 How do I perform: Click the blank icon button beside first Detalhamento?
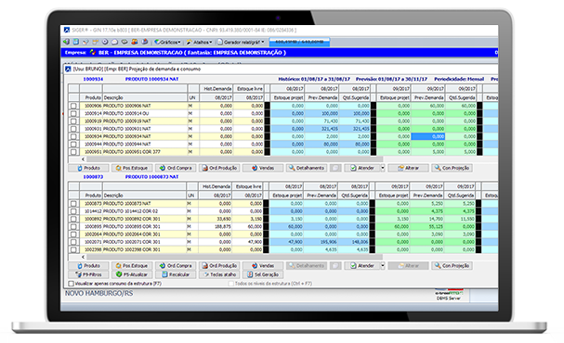pyautogui.click(x=335, y=168)
